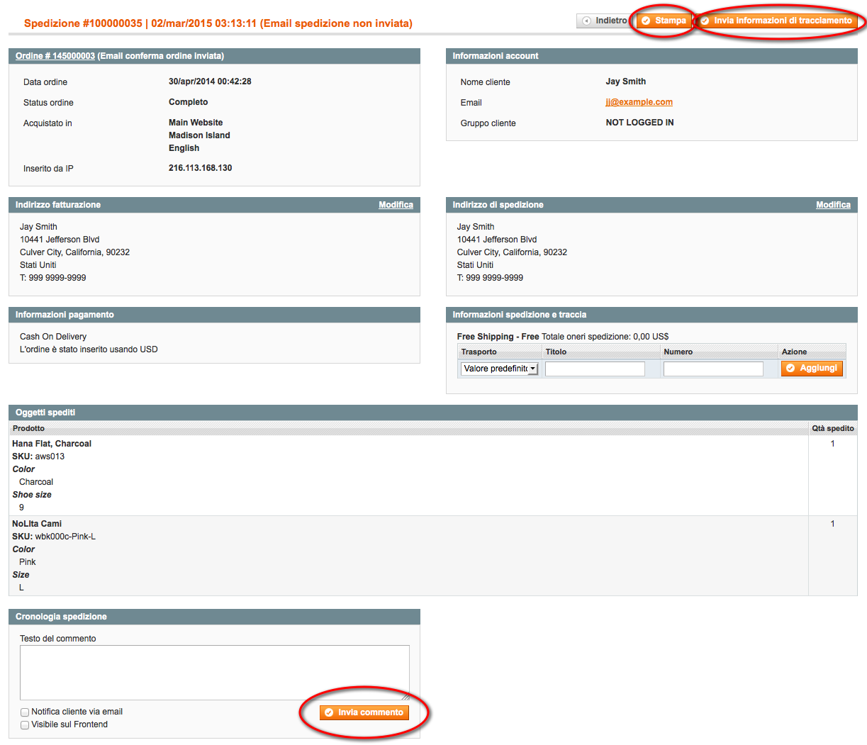Edit shipping address via Modifica link
The width and height of the screenshot is (867, 745).
coord(833,205)
